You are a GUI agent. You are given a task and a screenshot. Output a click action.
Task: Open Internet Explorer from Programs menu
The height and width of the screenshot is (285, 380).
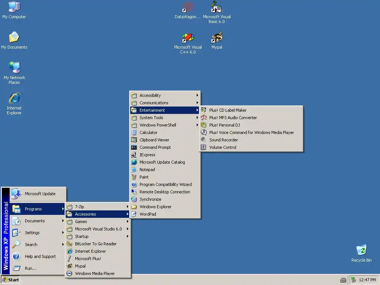tap(98, 251)
